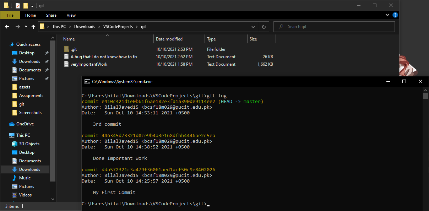Expand the recent locations dropdown arrow
Image resolution: width=429 pixels, height=211 pixels.
tap(26, 27)
